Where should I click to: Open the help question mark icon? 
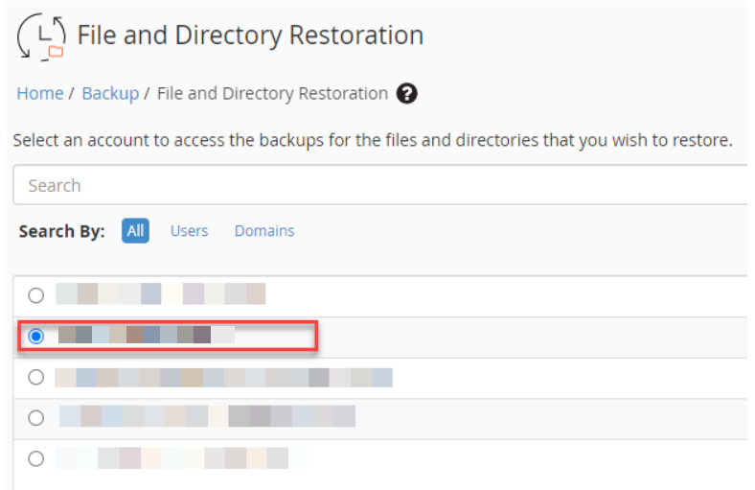pos(407,93)
